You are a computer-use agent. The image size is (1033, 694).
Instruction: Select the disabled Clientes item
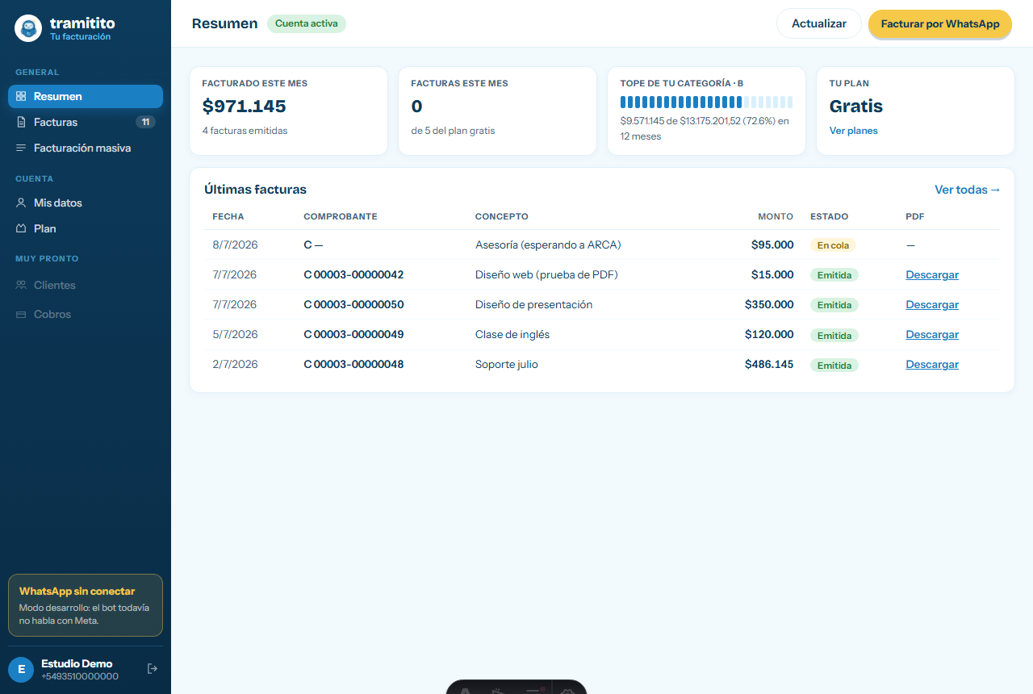click(86, 285)
